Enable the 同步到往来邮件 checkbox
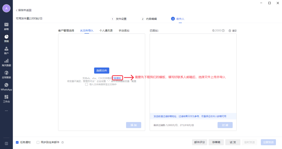The width and height of the screenshot is (282, 149). (38, 142)
